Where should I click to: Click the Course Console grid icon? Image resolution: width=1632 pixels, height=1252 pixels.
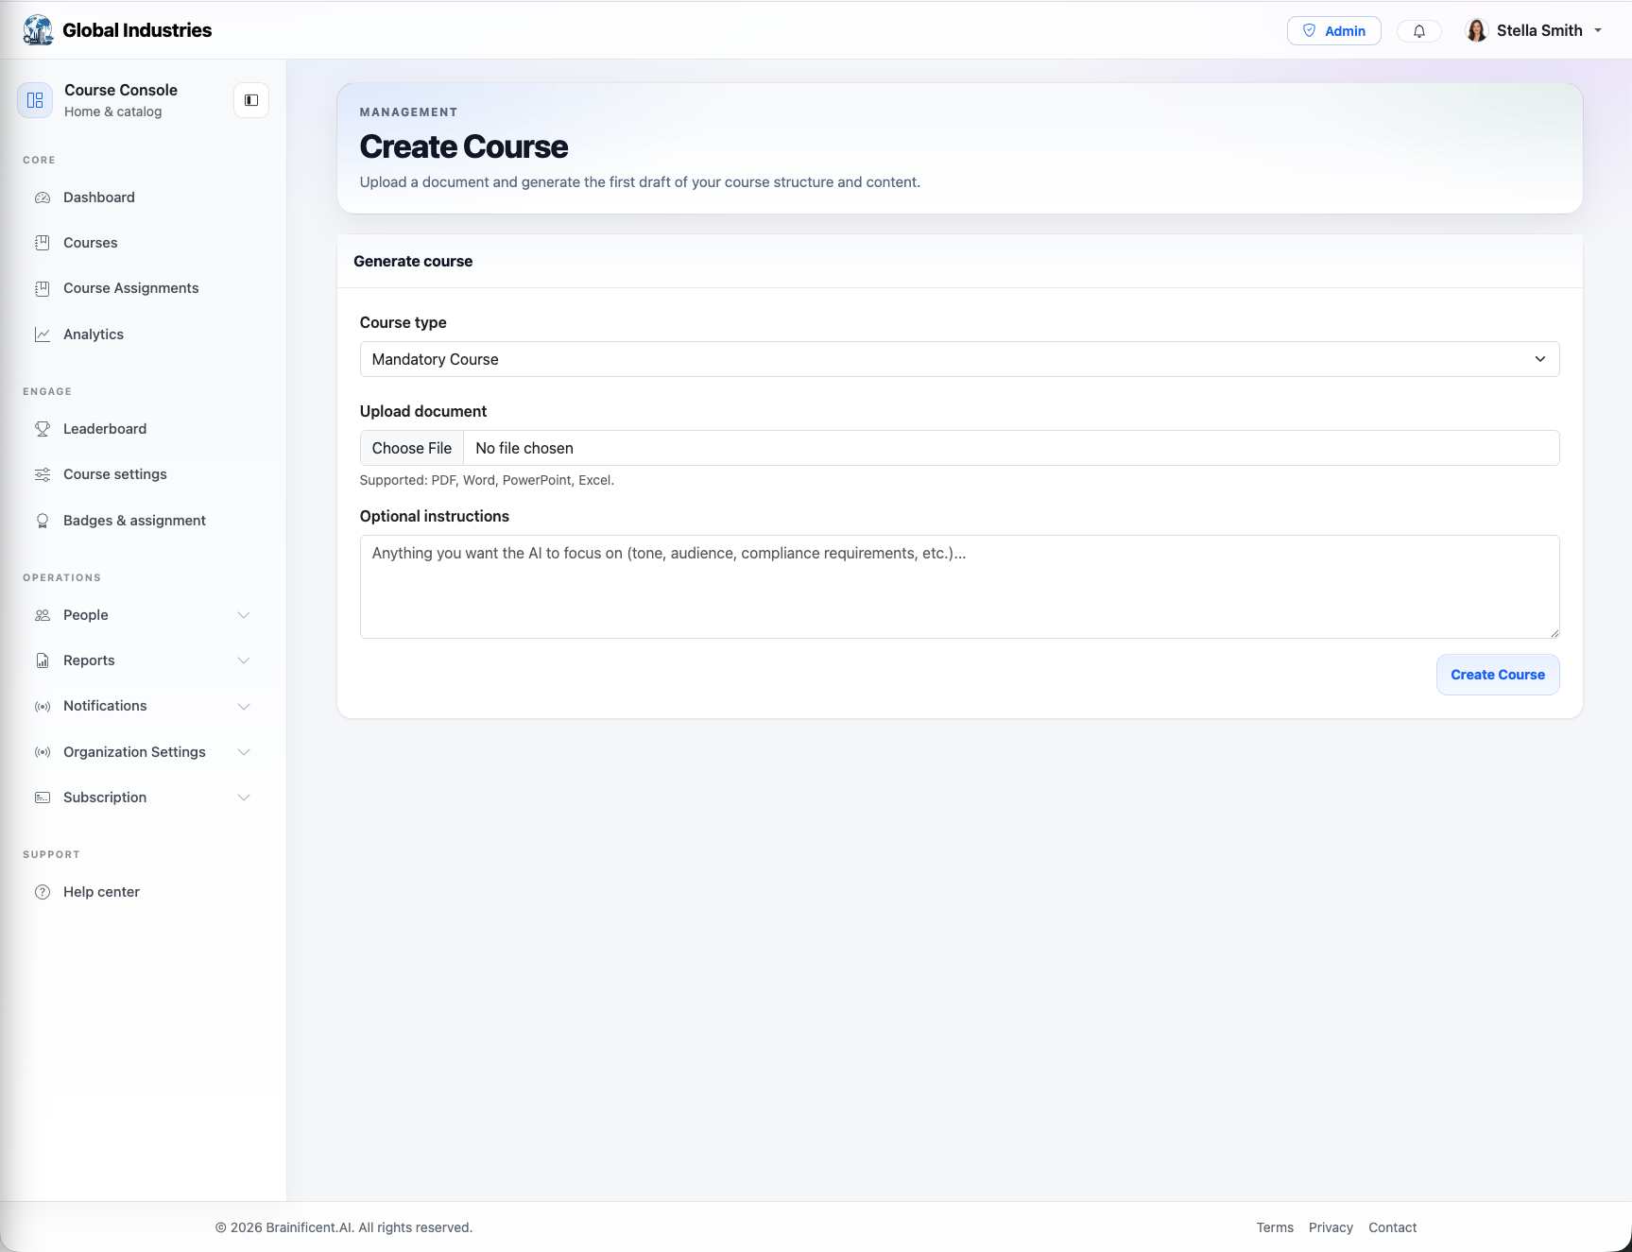pos(35,100)
